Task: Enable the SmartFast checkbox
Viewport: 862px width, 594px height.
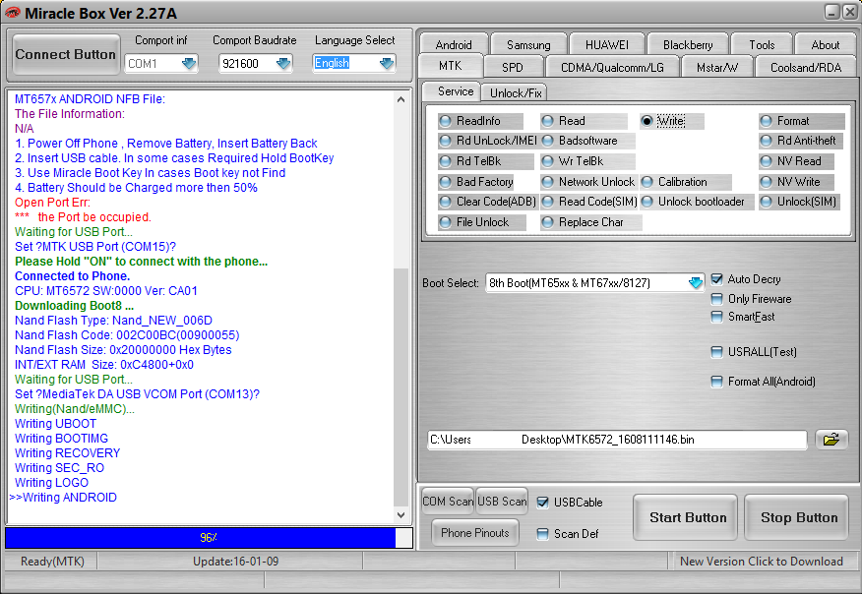Action: point(717,317)
